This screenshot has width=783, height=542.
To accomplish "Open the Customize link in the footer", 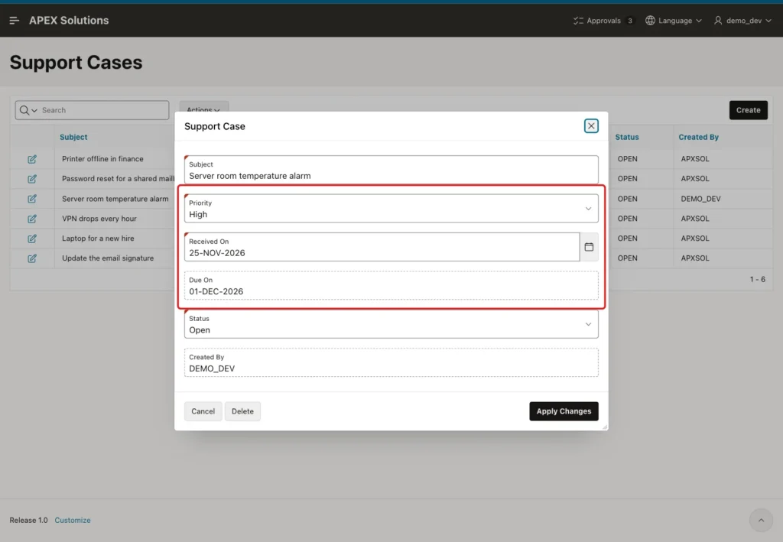I will click(x=73, y=520).
